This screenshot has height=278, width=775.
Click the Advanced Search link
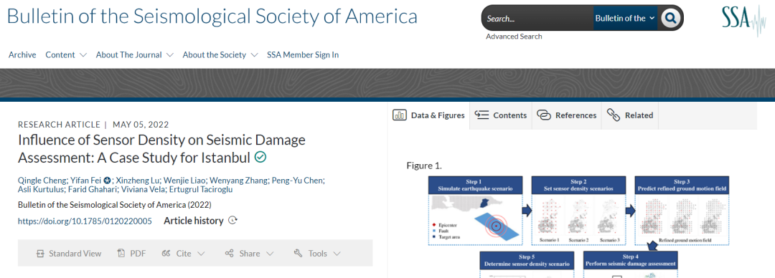pos(514,37)
